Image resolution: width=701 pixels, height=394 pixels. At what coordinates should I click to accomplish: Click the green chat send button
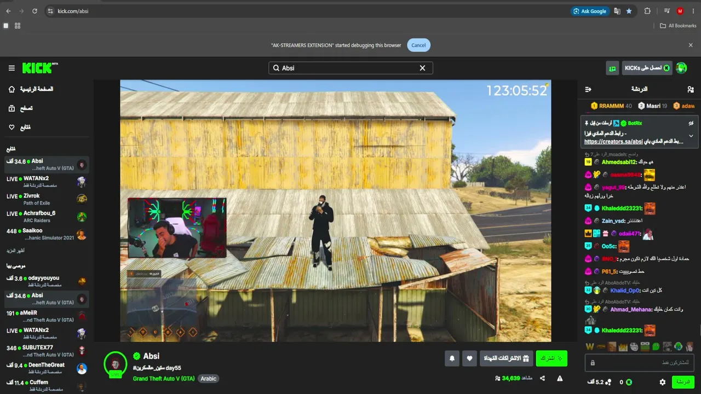(683, 382)
